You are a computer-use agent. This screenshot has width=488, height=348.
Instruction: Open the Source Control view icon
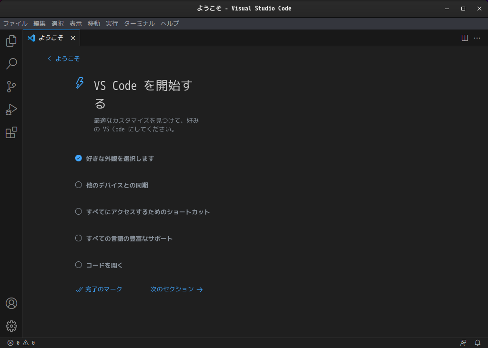point(11,87)
